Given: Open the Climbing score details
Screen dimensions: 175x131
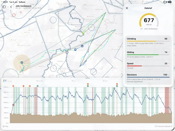Looking at the screenshot, I should [148, 42].
